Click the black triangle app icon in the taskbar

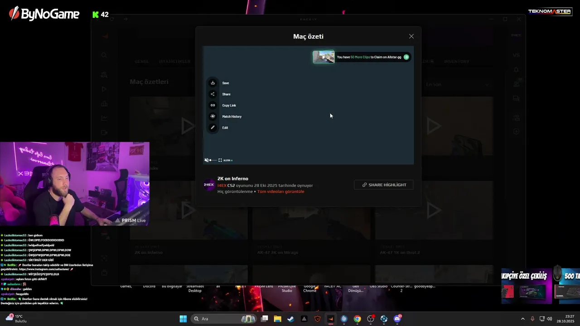tap(304, 319)
